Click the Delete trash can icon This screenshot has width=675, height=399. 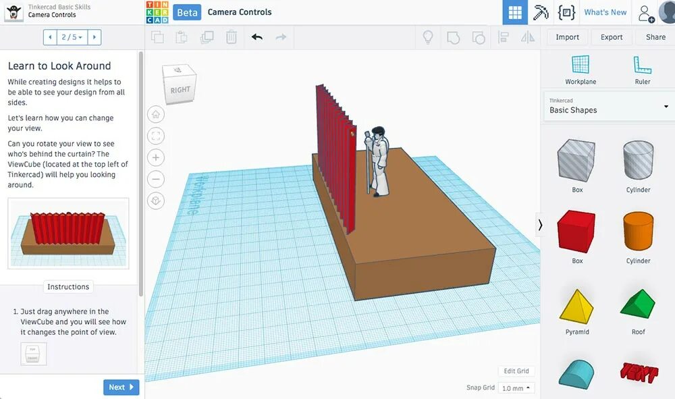[232, 37]
